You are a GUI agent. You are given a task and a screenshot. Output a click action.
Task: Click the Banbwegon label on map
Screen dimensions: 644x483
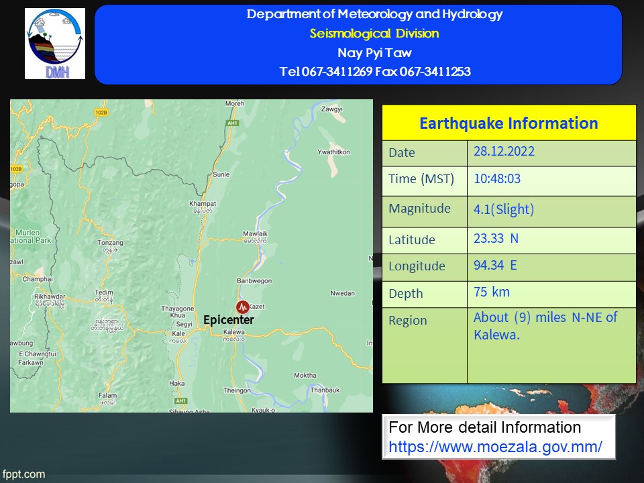tap(254, 281)
